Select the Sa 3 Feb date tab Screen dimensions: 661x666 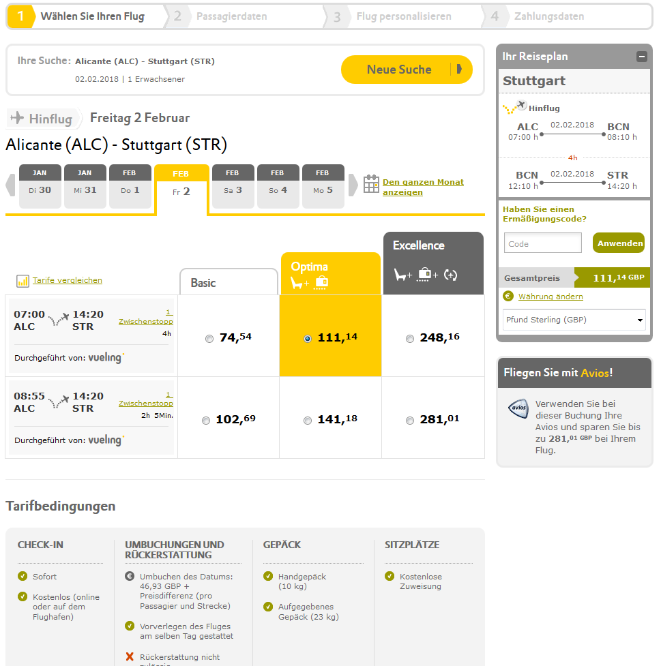point(233,185)
